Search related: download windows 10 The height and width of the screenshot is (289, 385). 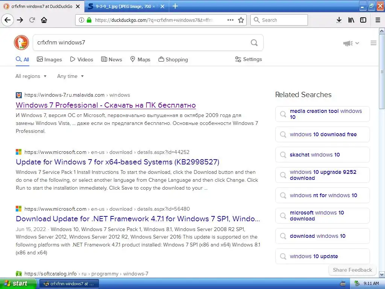(x=322, y=236)
